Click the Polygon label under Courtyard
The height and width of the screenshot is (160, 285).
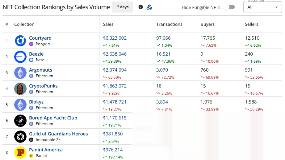(x=43, y=44)
